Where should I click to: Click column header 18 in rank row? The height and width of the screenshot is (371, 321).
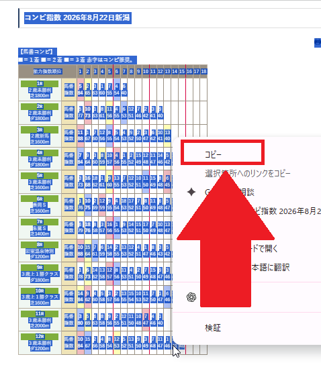(203, 72)
